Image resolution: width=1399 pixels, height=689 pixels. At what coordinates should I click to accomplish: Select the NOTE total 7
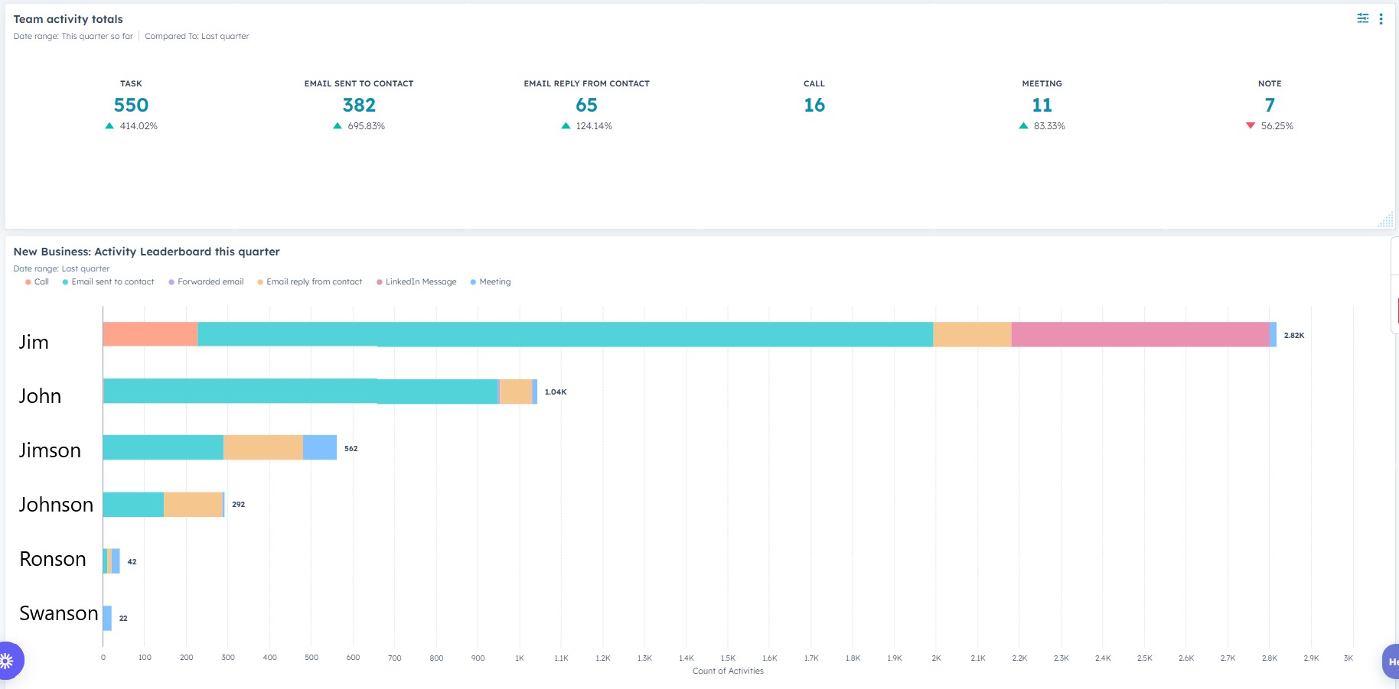coord(1270,105)
